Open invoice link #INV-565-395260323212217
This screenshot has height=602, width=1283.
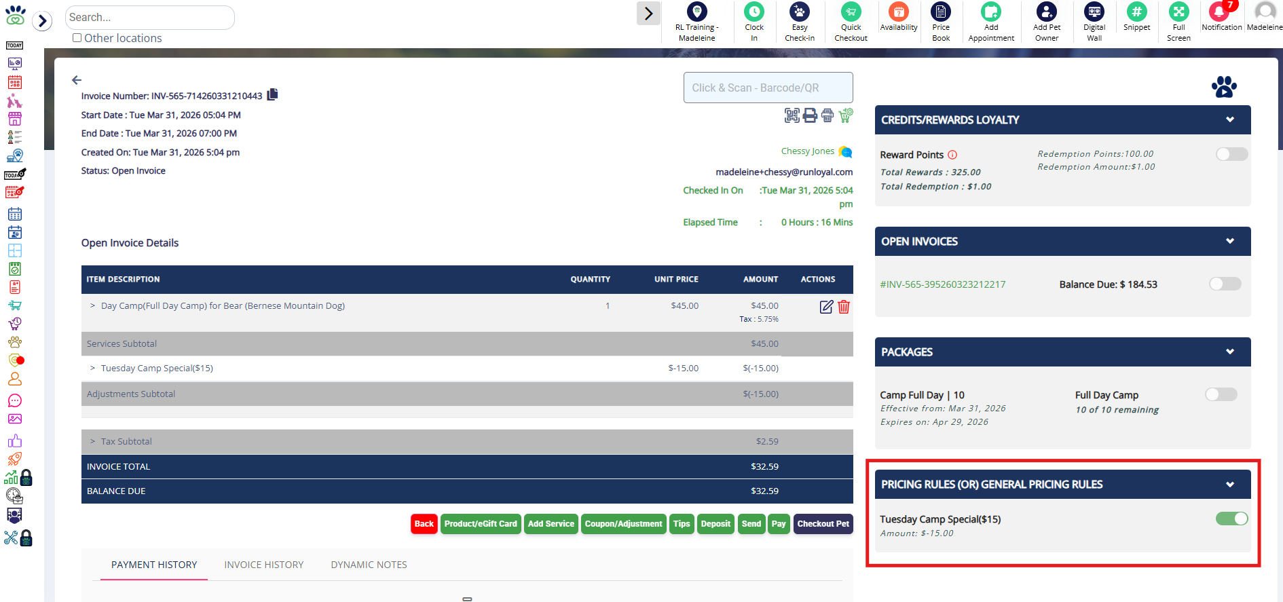click(x=943, y=284)
